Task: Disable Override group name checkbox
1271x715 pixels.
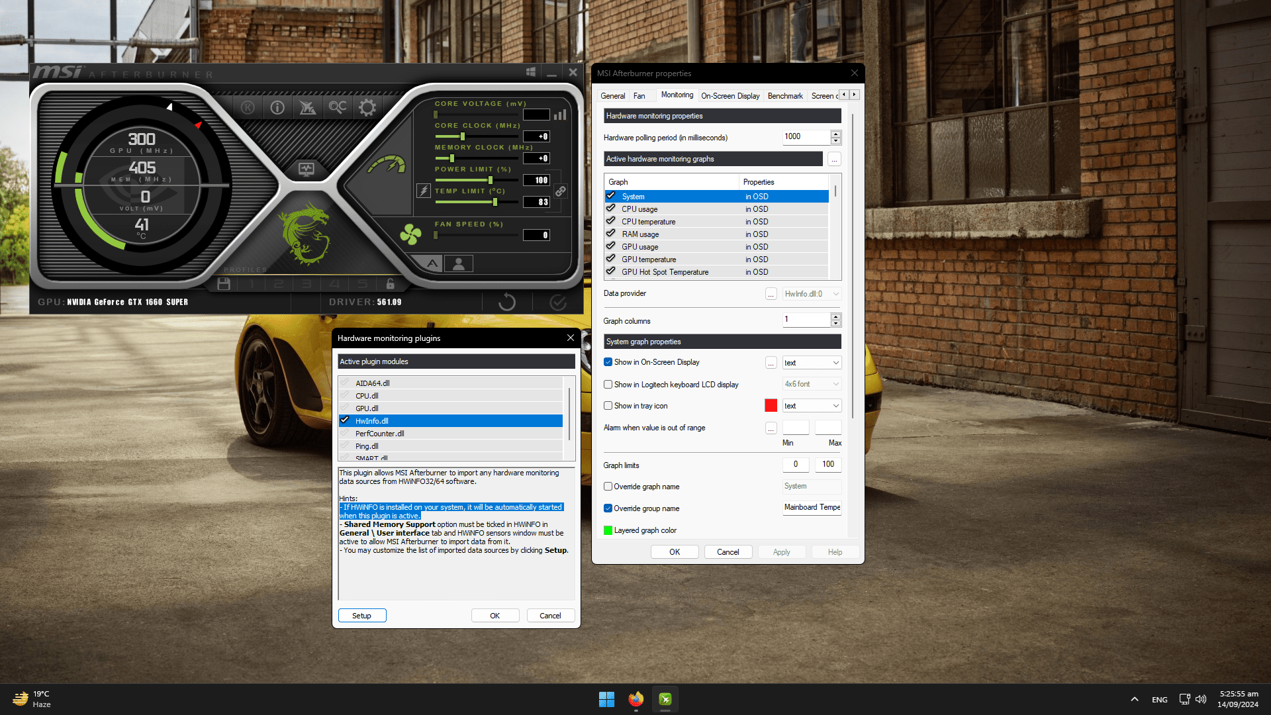Action: pyautogui.click(x=608, y=508)
